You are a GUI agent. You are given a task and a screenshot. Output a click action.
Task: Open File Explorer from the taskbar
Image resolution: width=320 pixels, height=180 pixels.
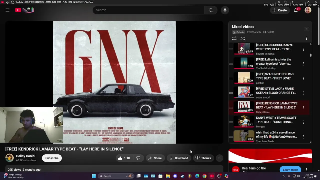(x=168, y=176)
